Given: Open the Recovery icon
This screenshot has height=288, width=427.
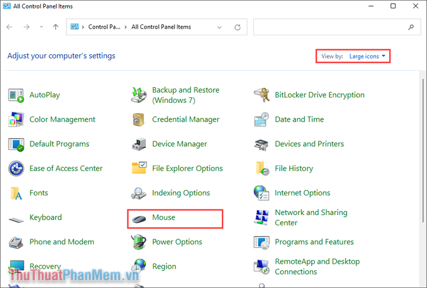Looking at the screenshot, I should (16, 267).
